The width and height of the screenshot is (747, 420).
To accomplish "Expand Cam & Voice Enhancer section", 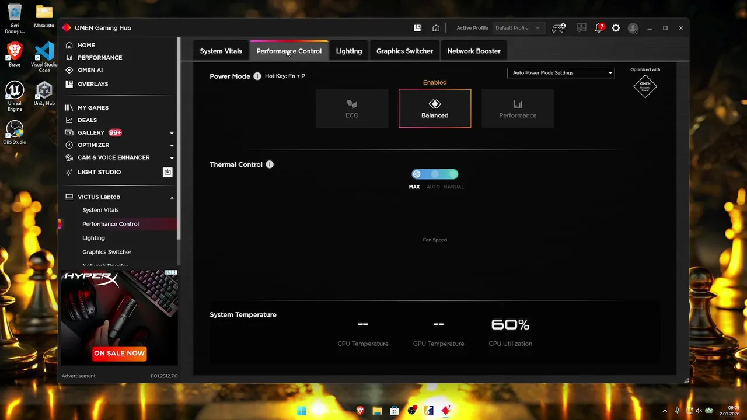I will (x=172, y=158).
